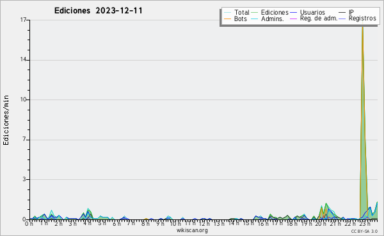The image size is (384, 236).
Task: Click the chart title 'Ediciones 2023-12-11'
Action: point(98,11)
